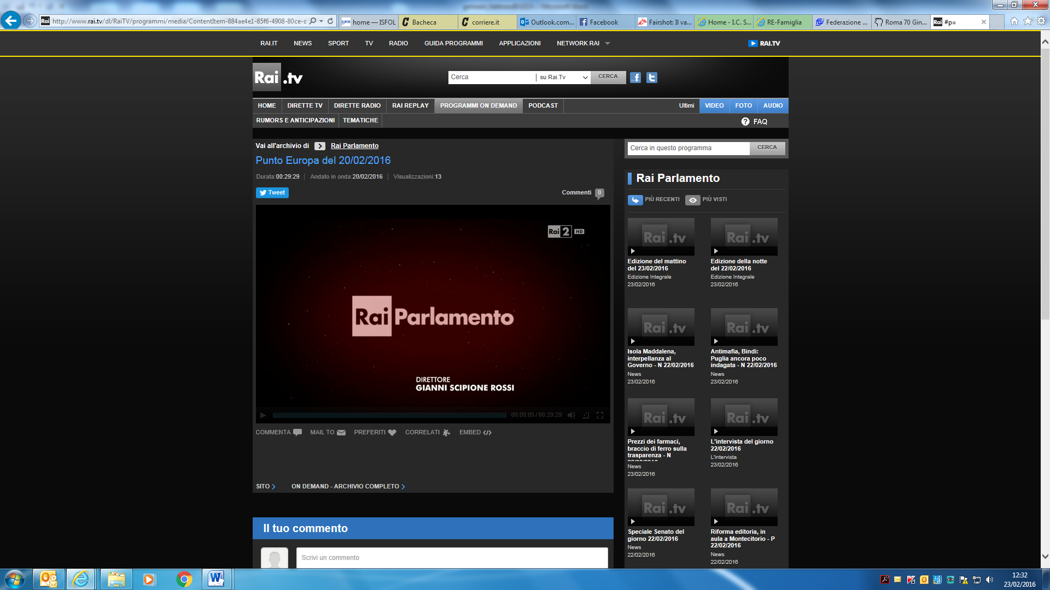This screenshot has width=1050, height=590.
Task: Toggle the Più Recenti filter
Action: click(x=635, y=200)
